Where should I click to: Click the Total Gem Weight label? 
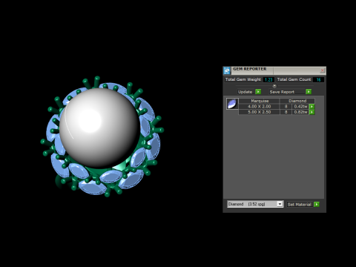[x=243, y=79]
